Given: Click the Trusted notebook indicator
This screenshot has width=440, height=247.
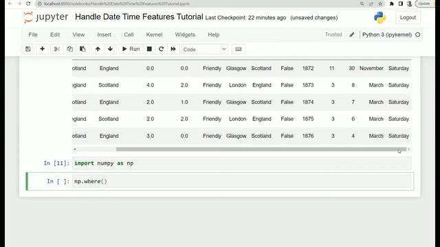Looking at the screenshot, I should (333, 34).
